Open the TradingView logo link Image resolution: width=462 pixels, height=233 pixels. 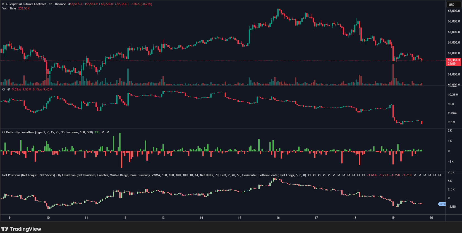pyautogui.click(x=21, y=229)
